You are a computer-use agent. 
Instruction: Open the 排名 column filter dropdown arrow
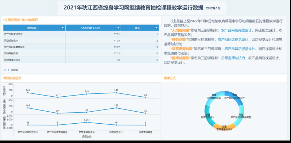pos(156,28)
